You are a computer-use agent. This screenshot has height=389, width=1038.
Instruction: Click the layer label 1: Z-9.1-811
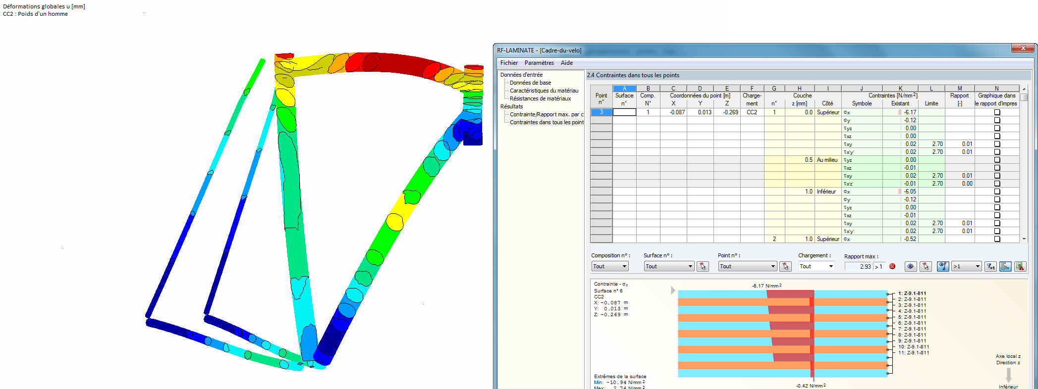912,293
